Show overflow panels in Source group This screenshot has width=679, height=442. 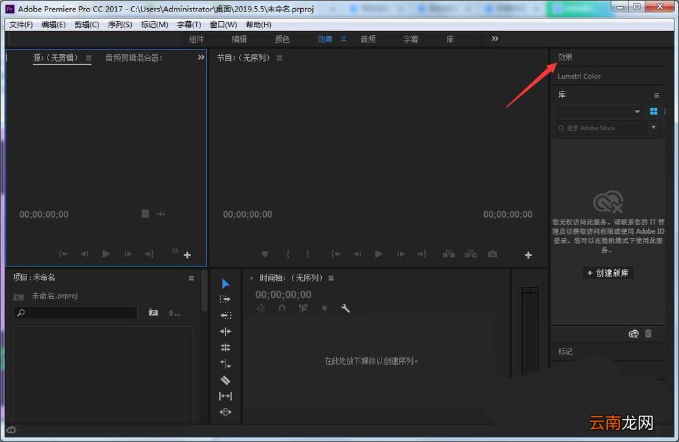pos(201,57)
